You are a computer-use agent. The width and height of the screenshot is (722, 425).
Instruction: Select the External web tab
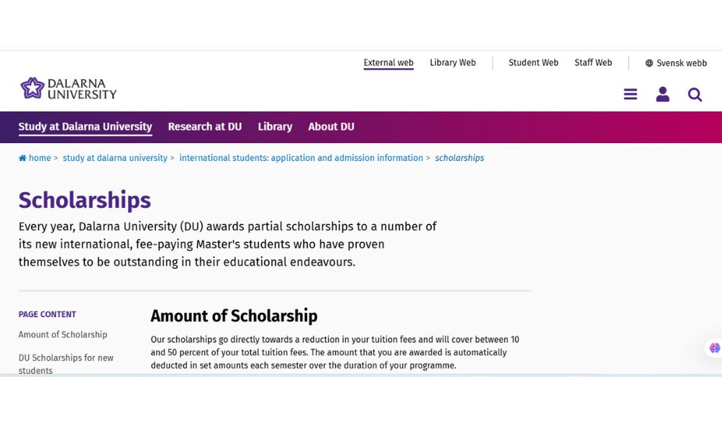tap(388, 63)
